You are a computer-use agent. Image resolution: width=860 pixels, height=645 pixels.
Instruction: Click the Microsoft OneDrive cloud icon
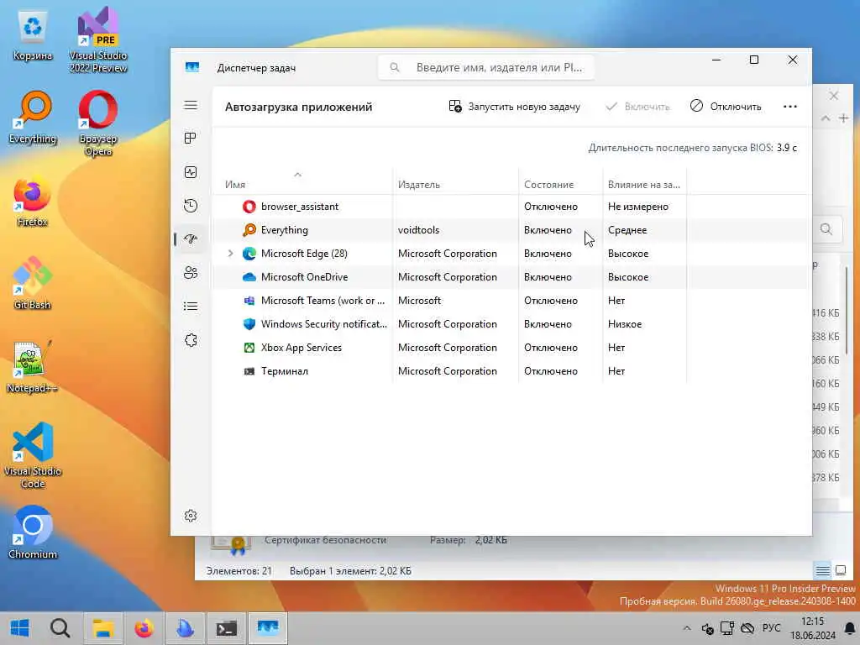[249, 277]
